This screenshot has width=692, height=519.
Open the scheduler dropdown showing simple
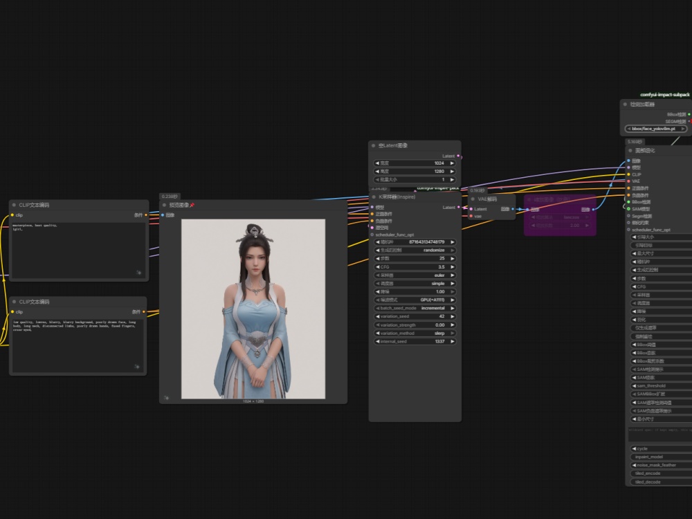click(x=415, y=283)
